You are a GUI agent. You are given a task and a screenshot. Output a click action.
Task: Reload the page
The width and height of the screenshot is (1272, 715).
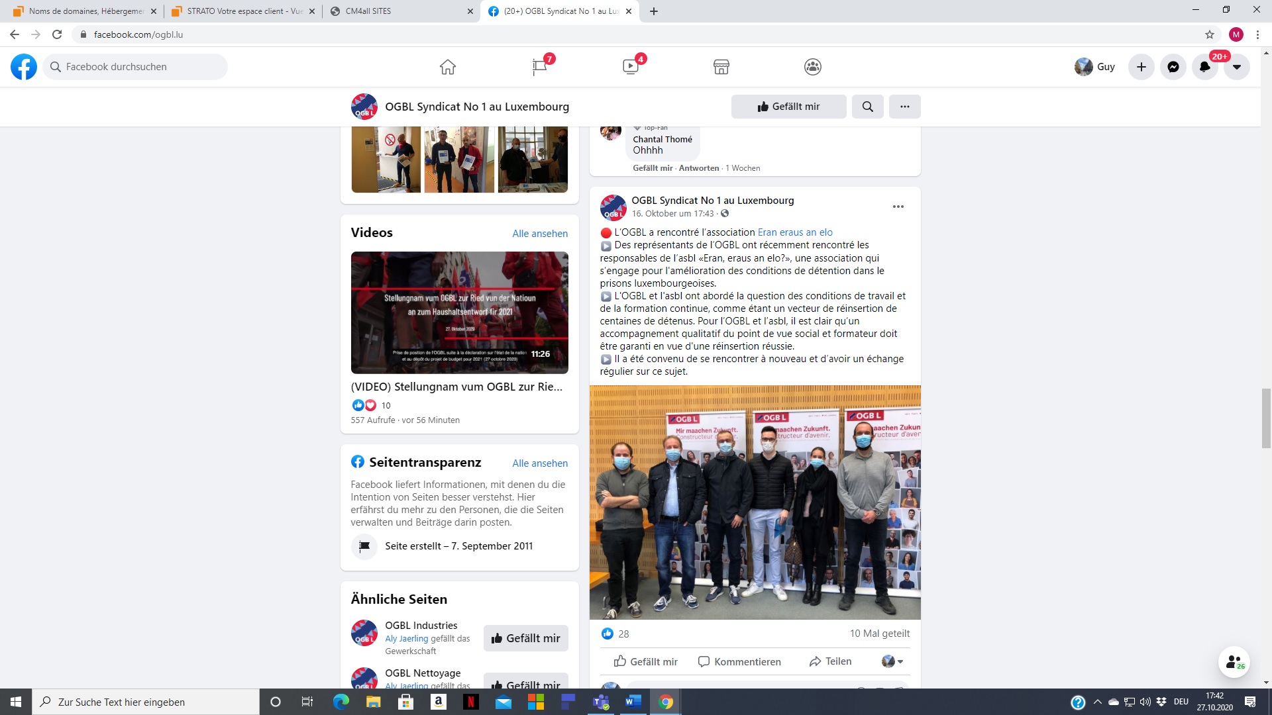[x=57, y=34]
